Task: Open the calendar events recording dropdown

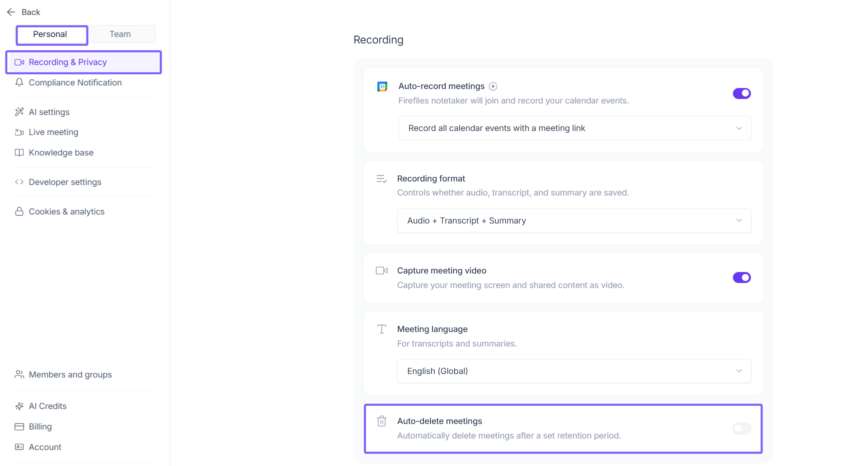Action: click(x=574, y=128)
